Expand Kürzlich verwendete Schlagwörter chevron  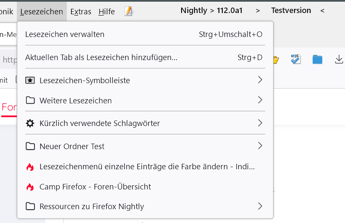tap(260, 123)
